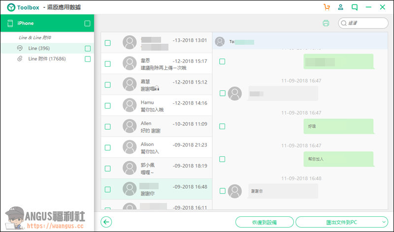Click the printer icon
Viewport: 394px width, 232px height.
click(x=326, y=23)
